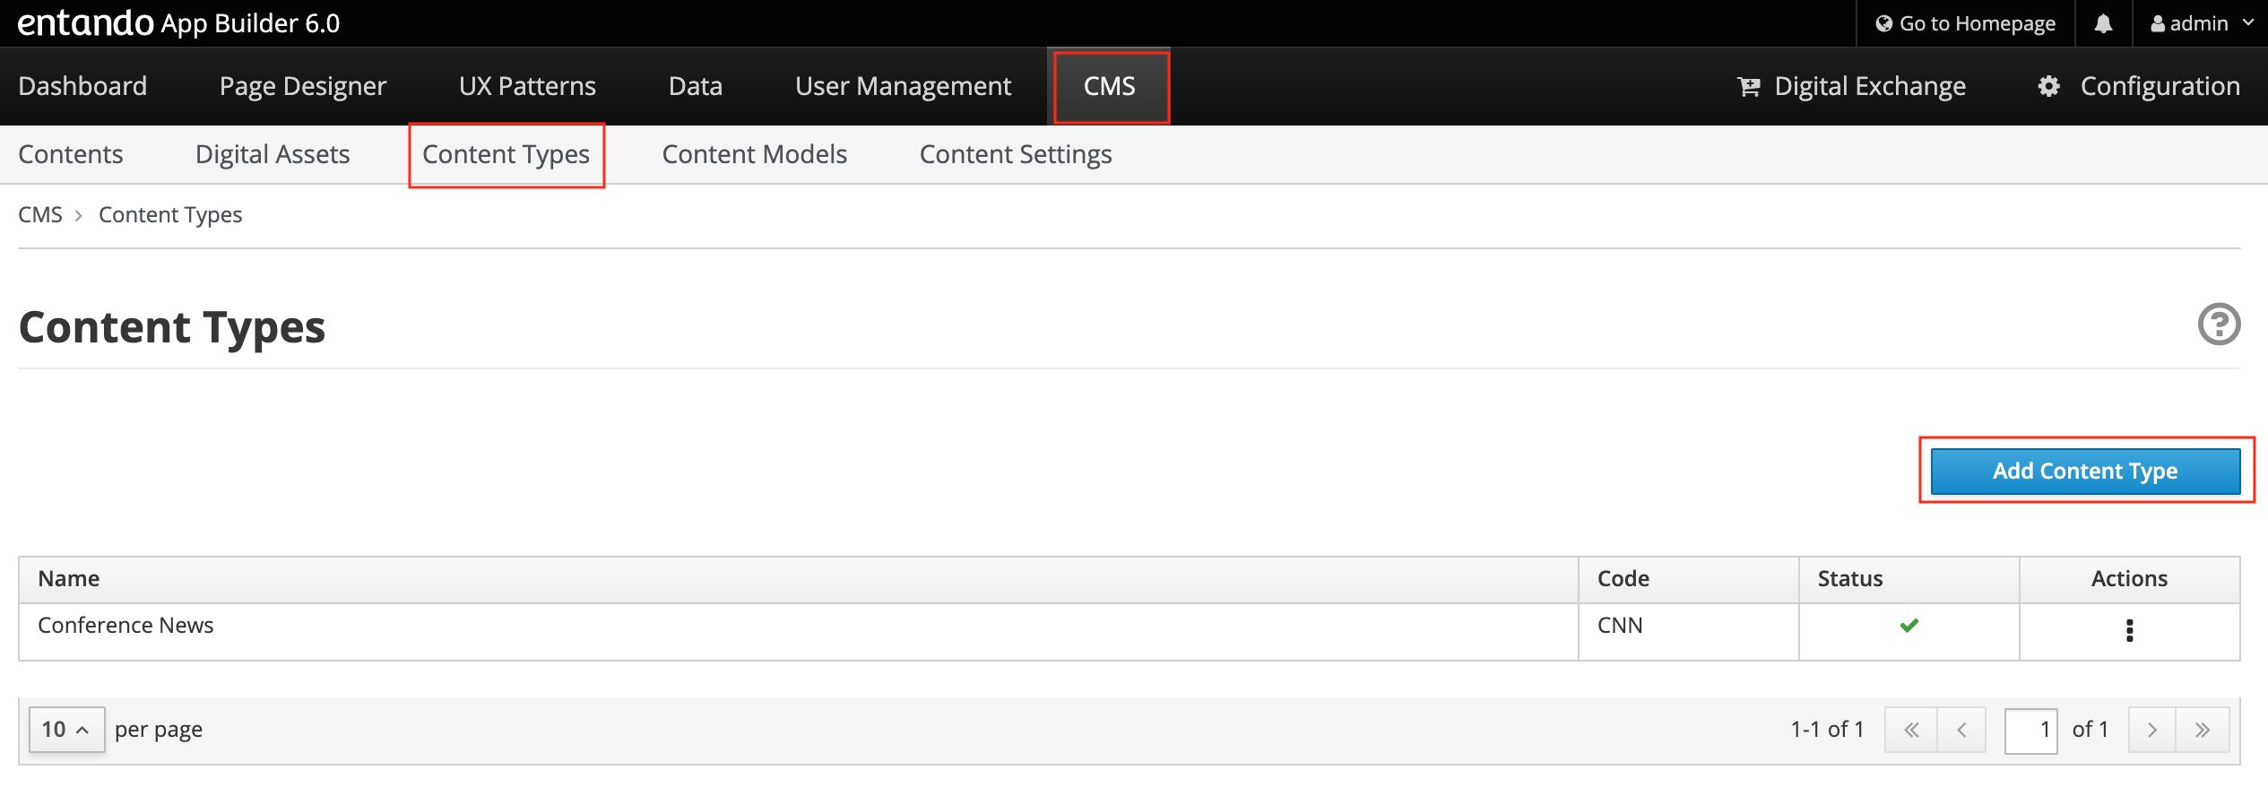The image size is (2268, 796).
Task: Open the help question mark icon
Action: (2219, 324)
